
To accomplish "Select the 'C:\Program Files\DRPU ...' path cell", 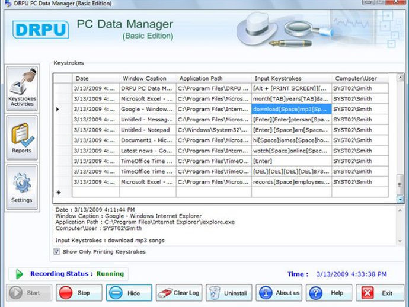I will 214,88.
